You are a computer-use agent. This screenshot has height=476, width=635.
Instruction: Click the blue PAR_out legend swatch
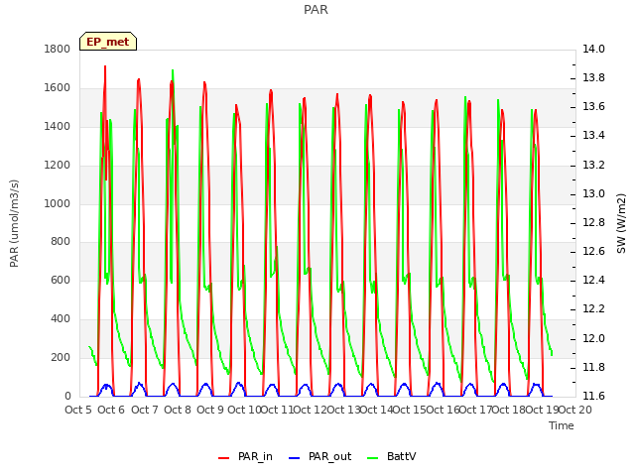[x=295, y=458]
